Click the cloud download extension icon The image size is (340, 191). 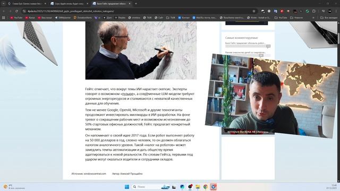pos(263,11)
